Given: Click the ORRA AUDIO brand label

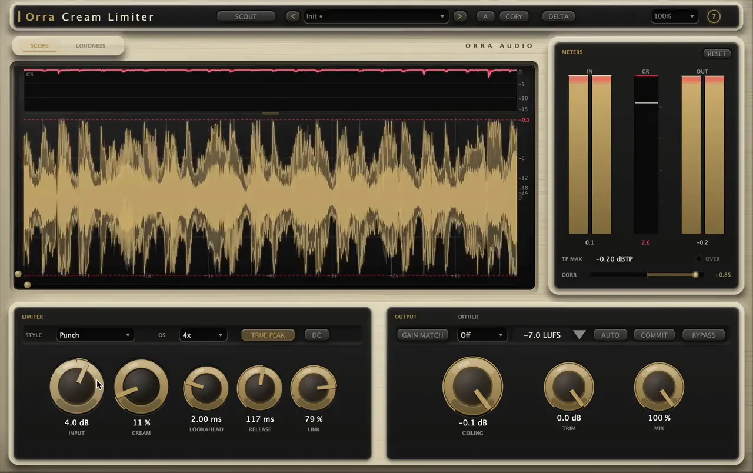Looking at the screenshot, I should click(x=499, y=46).
